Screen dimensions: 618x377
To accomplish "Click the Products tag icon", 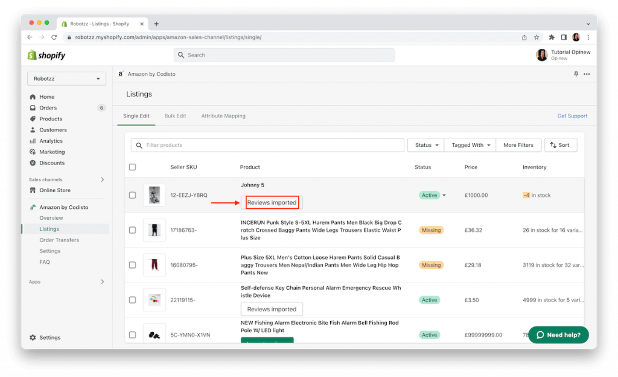I will [33, 119].
